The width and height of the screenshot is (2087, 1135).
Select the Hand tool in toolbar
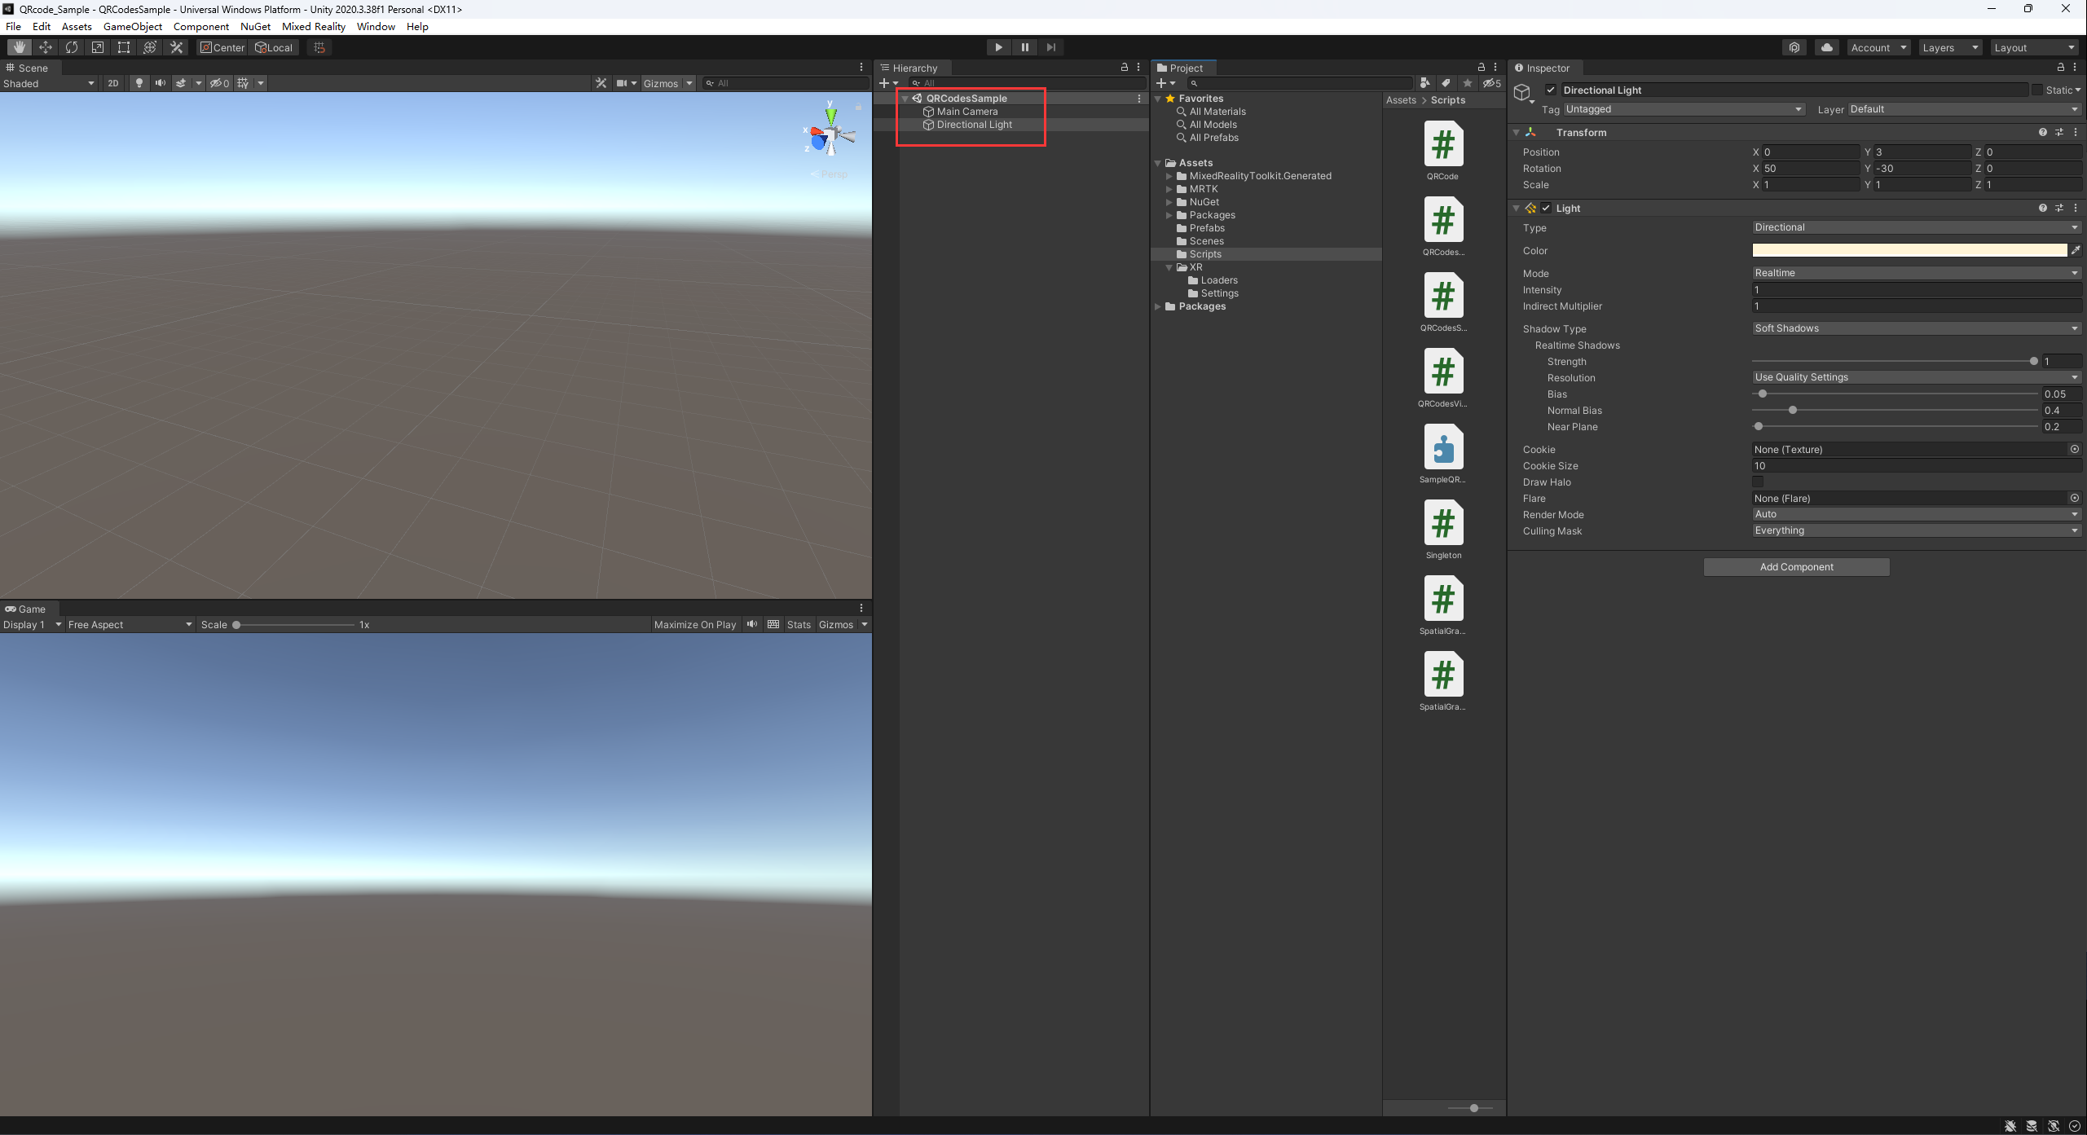coord(19,47)
